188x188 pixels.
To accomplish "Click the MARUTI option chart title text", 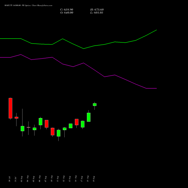I will (28, 5).
